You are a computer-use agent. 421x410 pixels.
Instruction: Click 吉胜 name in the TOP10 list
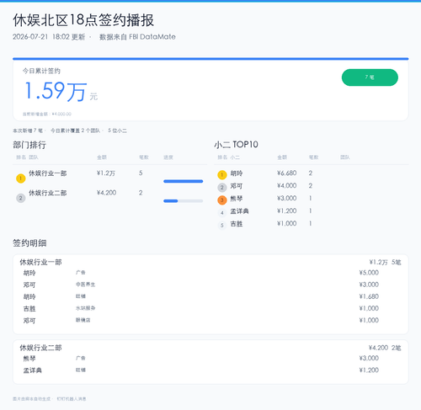pos(237,224)
